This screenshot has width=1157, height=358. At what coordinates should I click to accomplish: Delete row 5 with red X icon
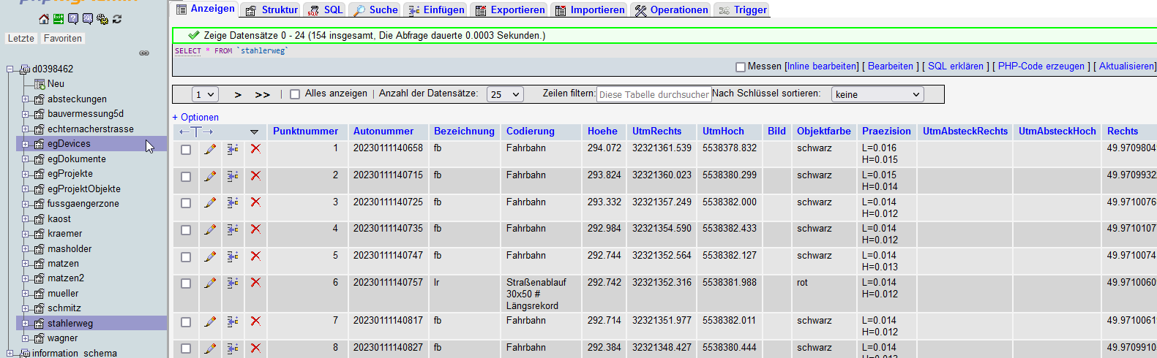255,256
